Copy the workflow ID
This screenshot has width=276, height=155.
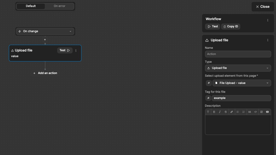point(230,26)
